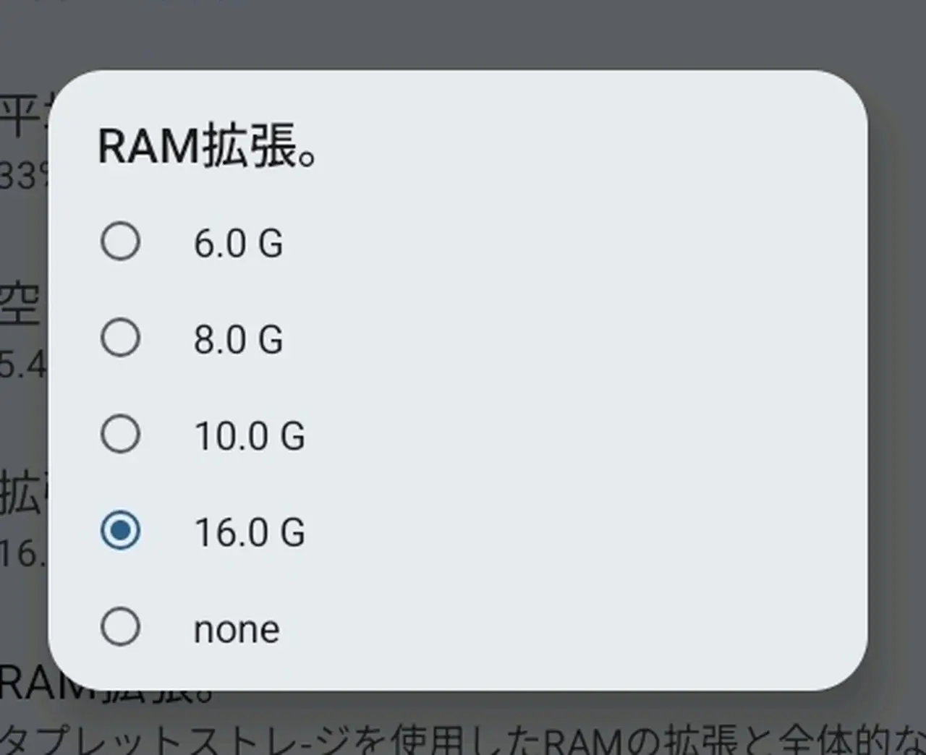Click the background 33 percentage value
The image size is (926, 755).
coord(22,176)
